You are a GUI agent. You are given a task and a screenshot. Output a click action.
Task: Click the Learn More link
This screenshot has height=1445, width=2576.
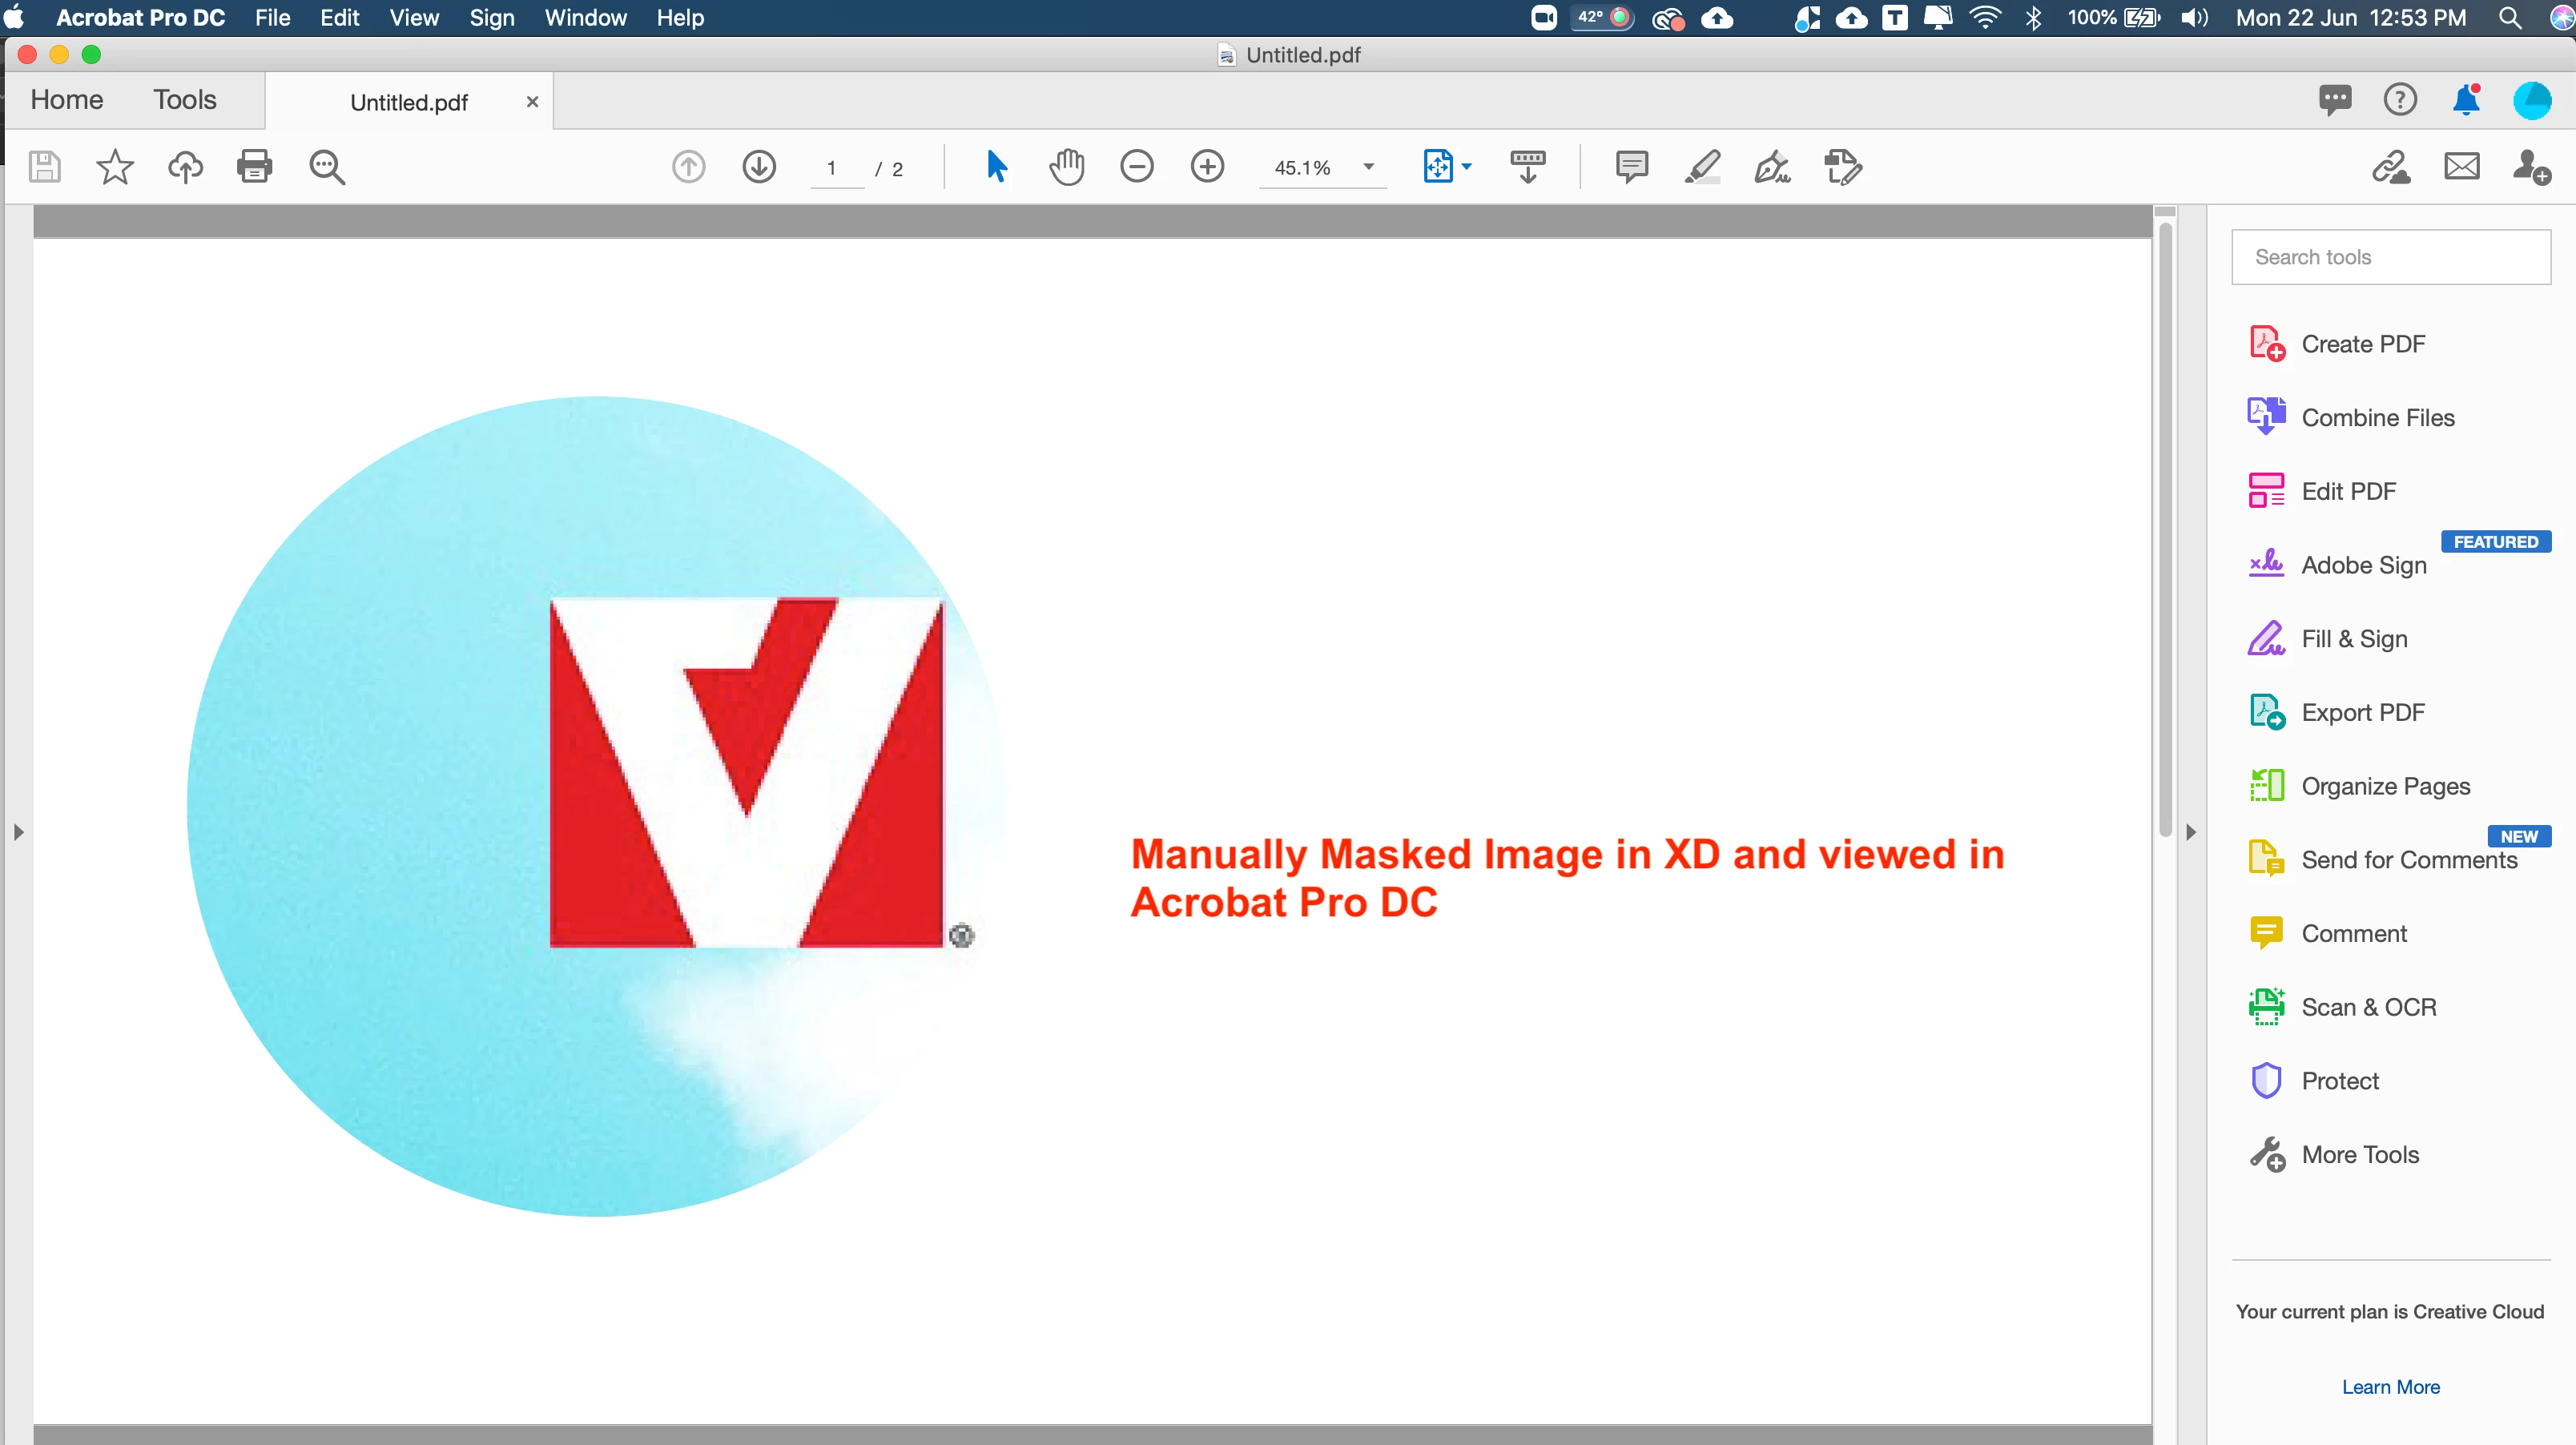[2390, 1387]
